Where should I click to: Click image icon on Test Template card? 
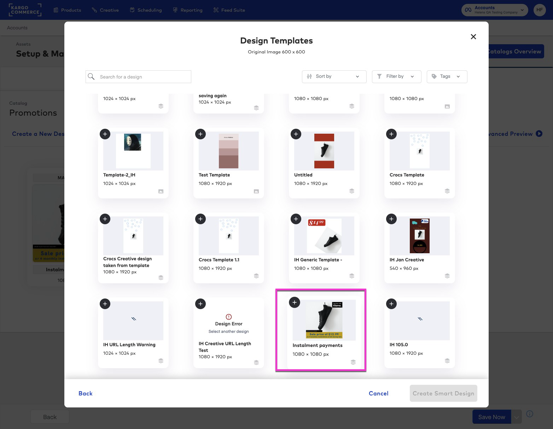pos(256,191)
